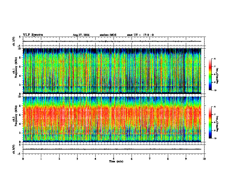
Task: Click the Time (min) axis label
Action: (116, 161)
